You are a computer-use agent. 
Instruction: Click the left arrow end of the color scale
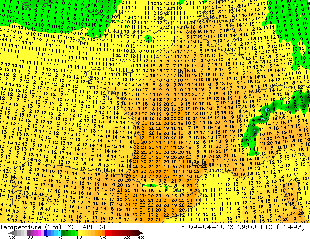[11, 233]
